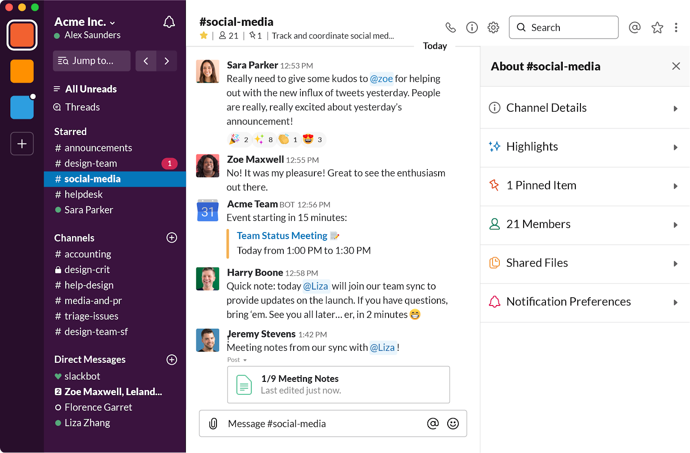The image size is (690, 453).
Task: Open Florence Garret direct message
Action: click(115, 407)
